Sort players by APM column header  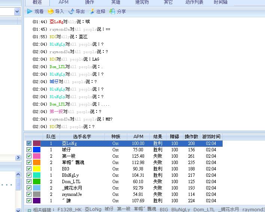[138, 137]
